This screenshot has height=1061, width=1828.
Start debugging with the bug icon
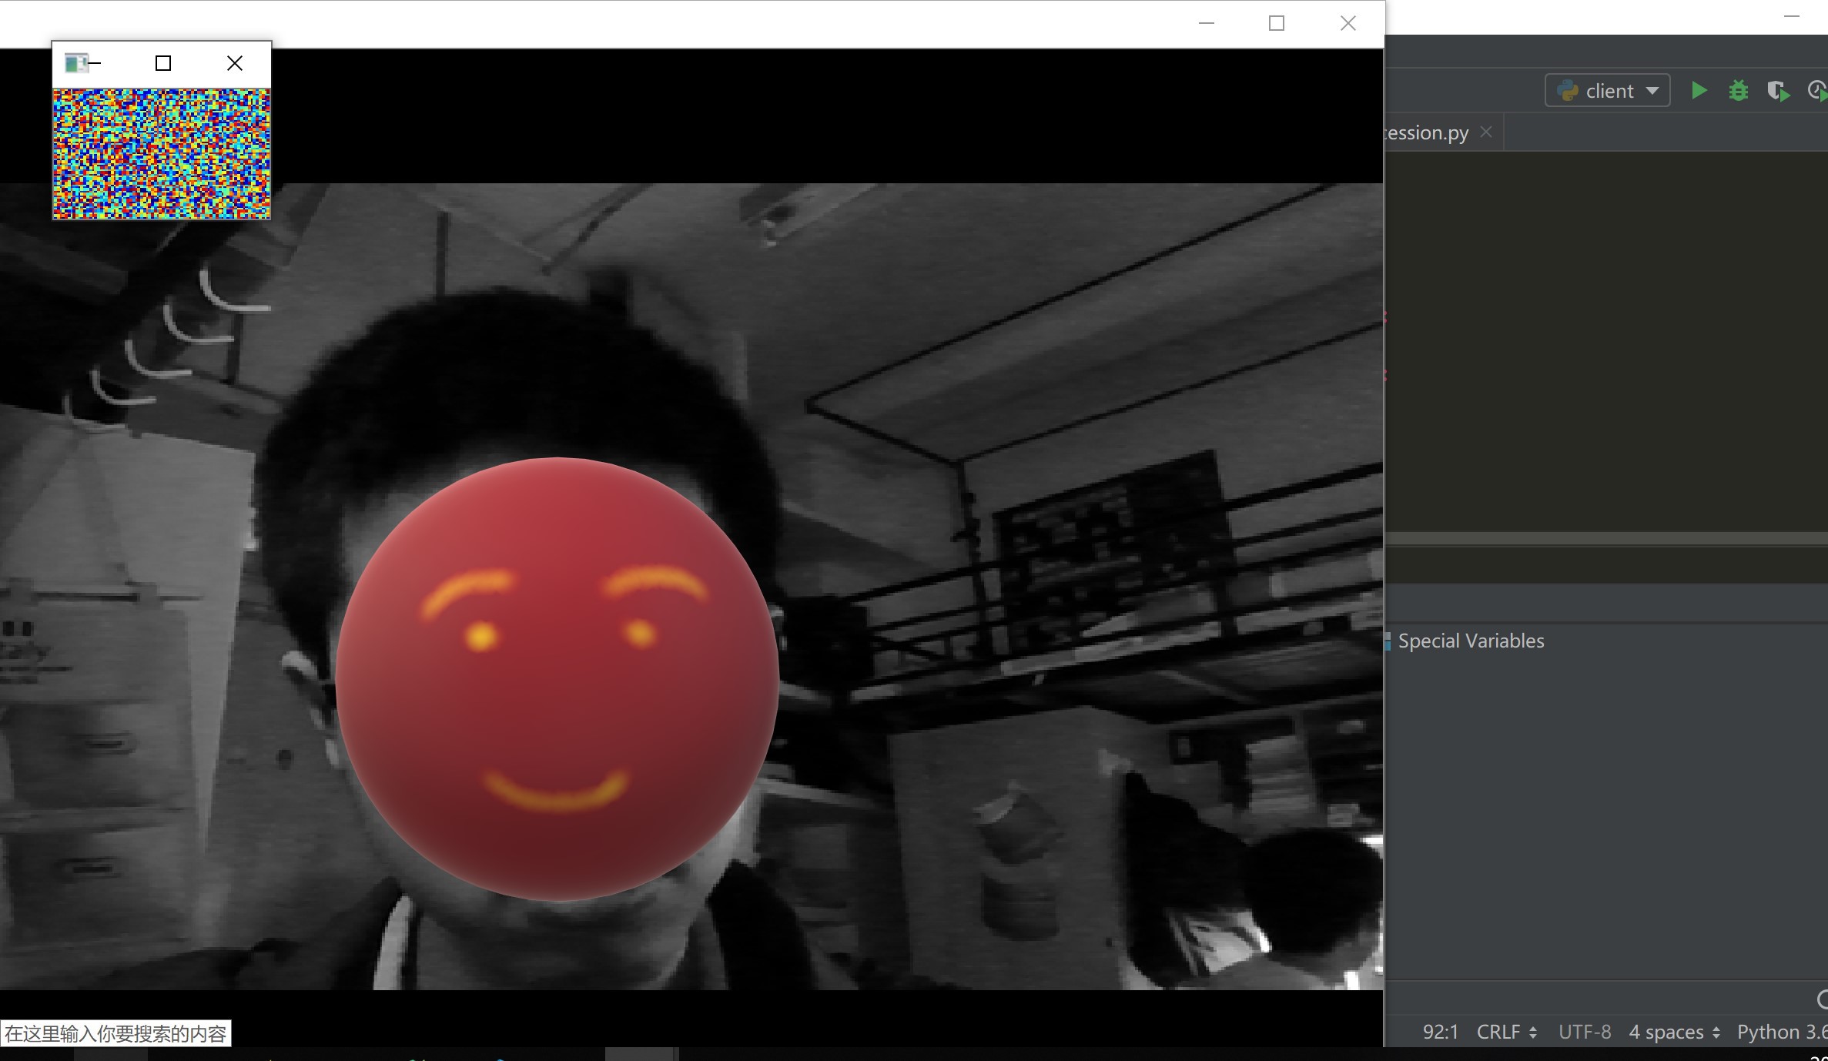(1738, 91)
